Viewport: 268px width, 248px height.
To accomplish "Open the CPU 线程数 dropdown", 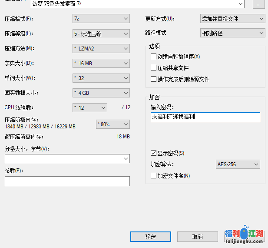I will tap(90, 107).
